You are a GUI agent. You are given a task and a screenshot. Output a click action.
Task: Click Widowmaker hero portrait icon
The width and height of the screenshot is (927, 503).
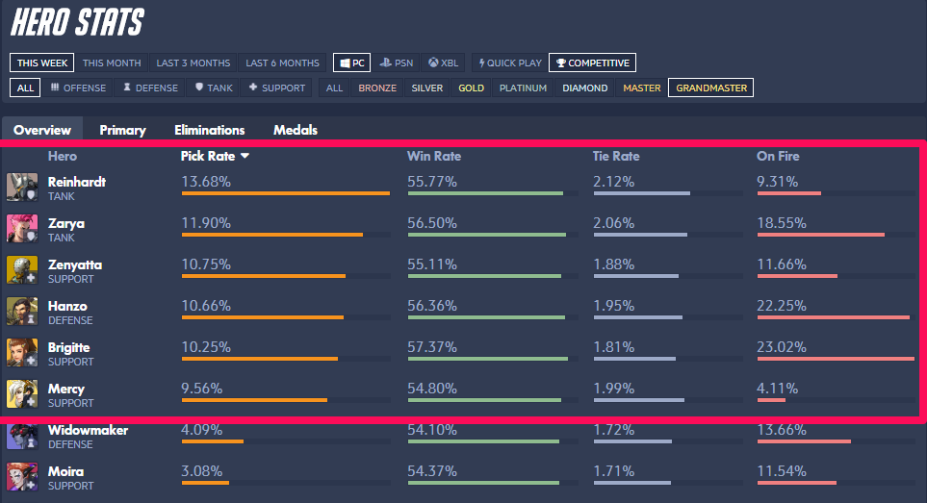click(22, 436)
